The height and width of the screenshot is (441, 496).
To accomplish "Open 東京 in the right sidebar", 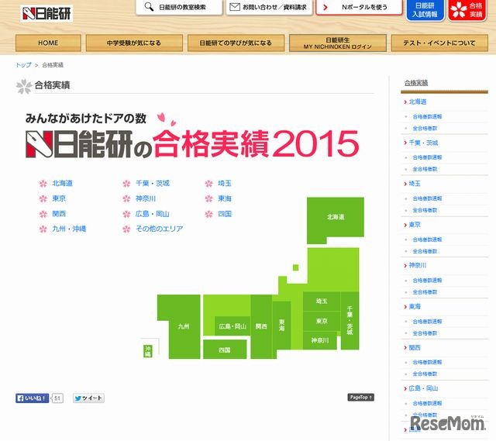I will click(415, 225).
